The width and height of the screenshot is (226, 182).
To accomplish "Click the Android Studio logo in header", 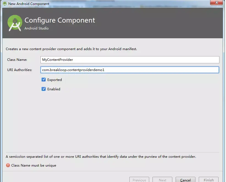I will [15, 23].
